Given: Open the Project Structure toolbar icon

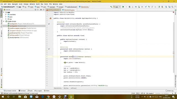Looking at the screenshot, I should tap(169, 7).
